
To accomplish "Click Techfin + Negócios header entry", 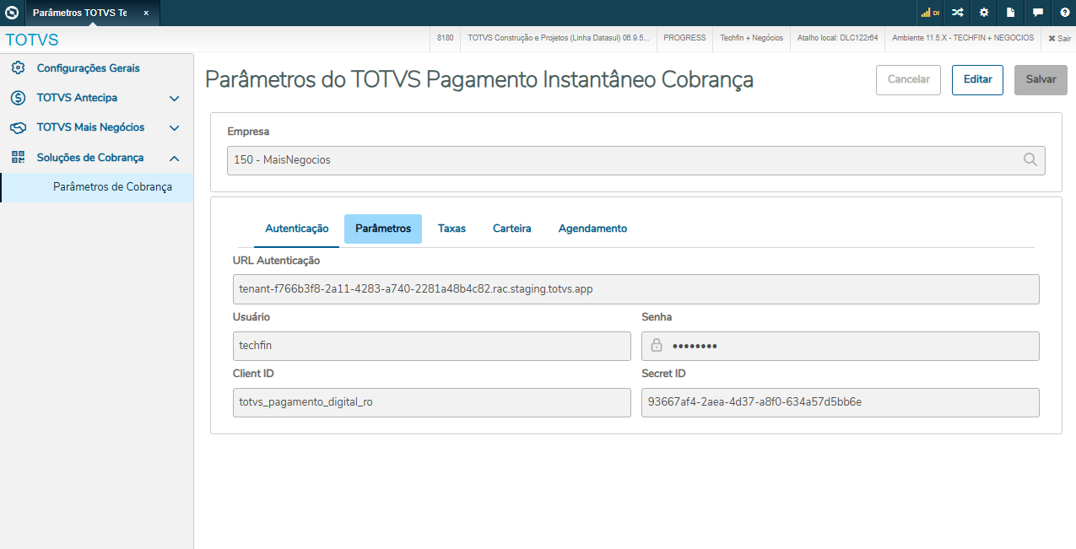I will [x=751, y=39].
